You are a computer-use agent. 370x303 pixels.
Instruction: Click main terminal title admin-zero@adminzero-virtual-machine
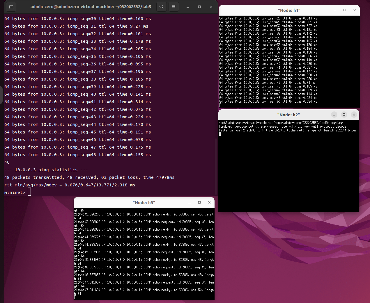coord(91,7)
